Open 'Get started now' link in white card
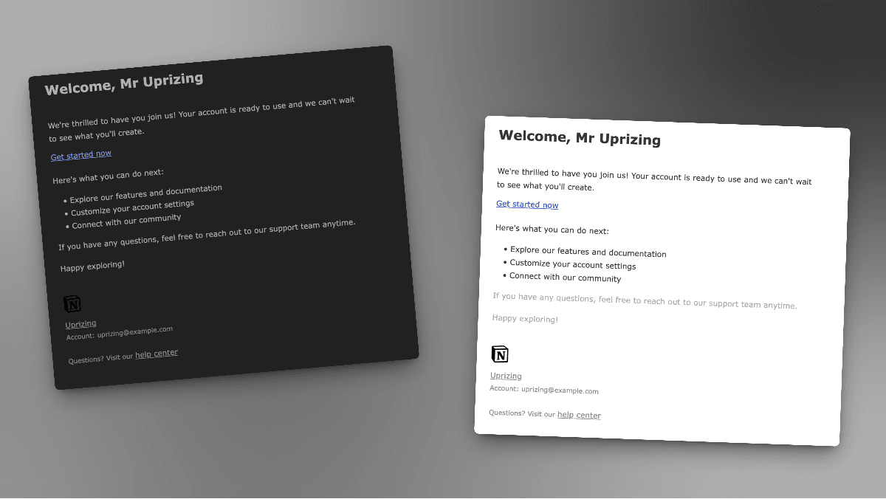The image size is (886, 499). (x=527, y=204)
